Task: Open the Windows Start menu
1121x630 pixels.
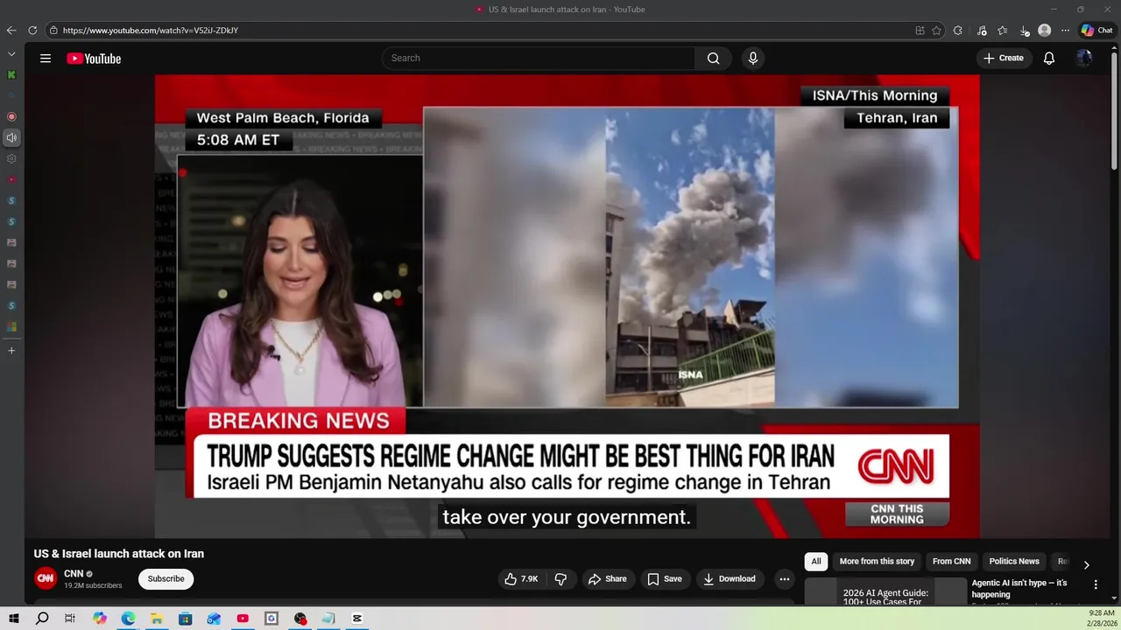Action: click(14, 619)
